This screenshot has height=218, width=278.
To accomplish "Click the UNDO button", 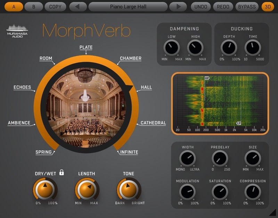I will 201,6.
